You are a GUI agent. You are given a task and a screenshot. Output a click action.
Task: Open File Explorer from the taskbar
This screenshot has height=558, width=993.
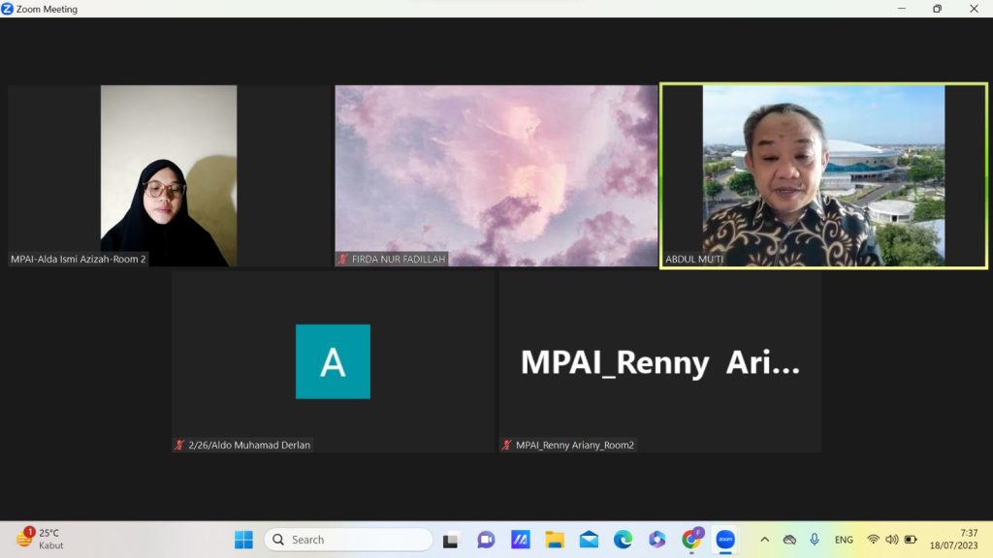point(555,540)
